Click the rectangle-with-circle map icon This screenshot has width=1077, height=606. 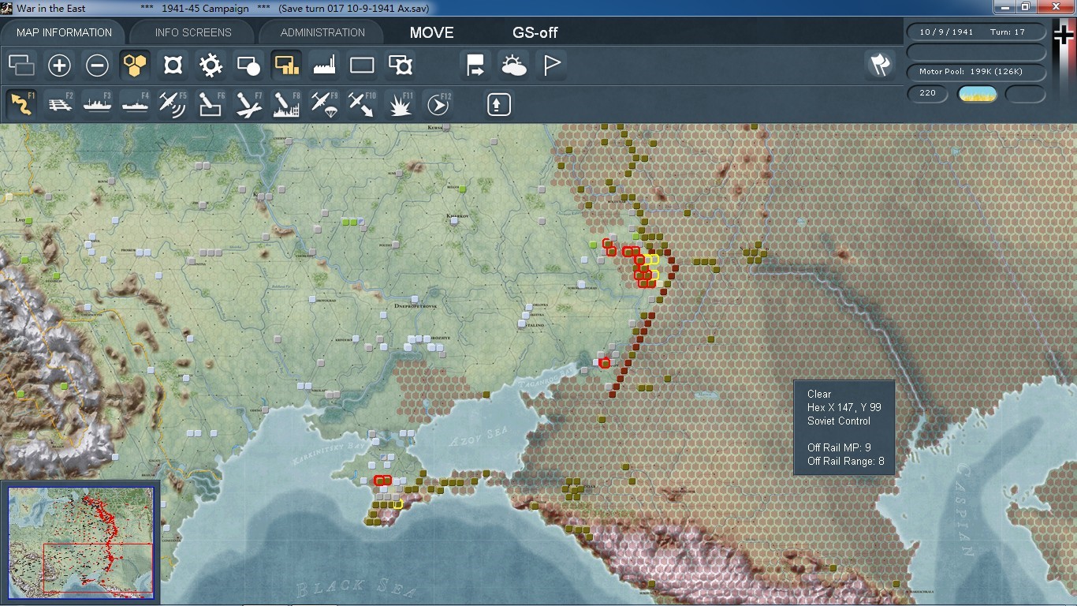click(x=248, y=65)
